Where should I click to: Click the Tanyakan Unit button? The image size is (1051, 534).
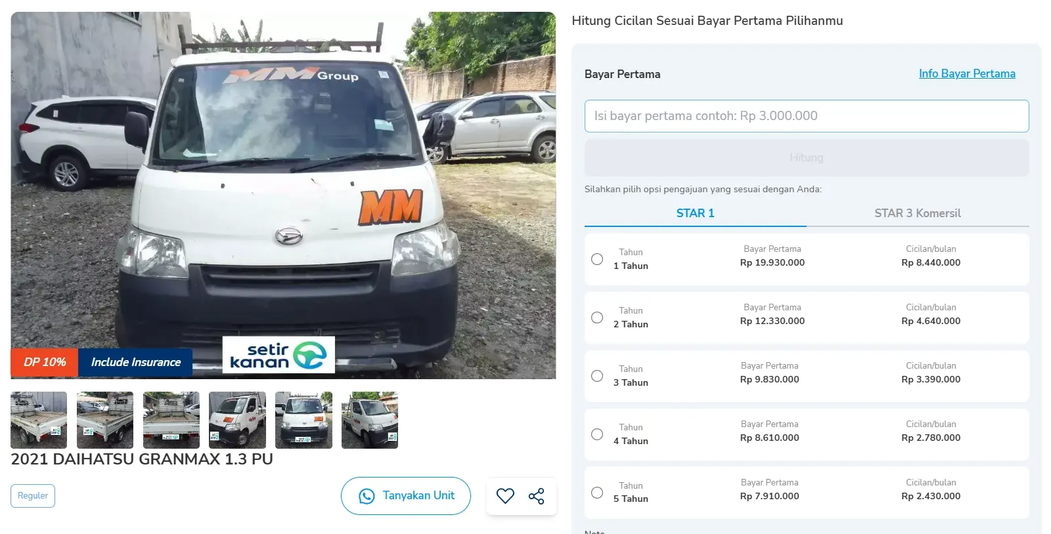(406, 496)
